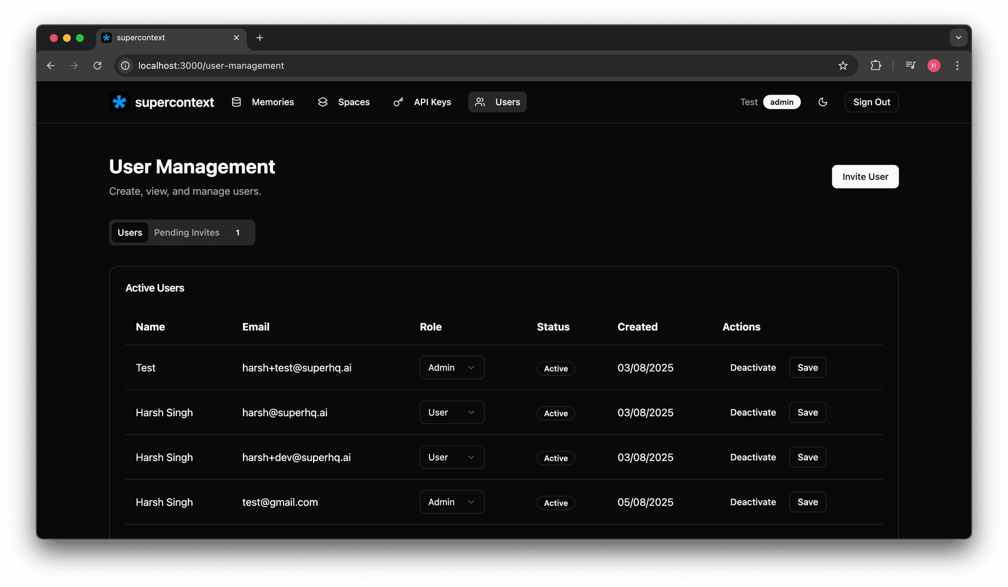
Task: Change role for test@gmail.com user
Action: click(452, 502)
